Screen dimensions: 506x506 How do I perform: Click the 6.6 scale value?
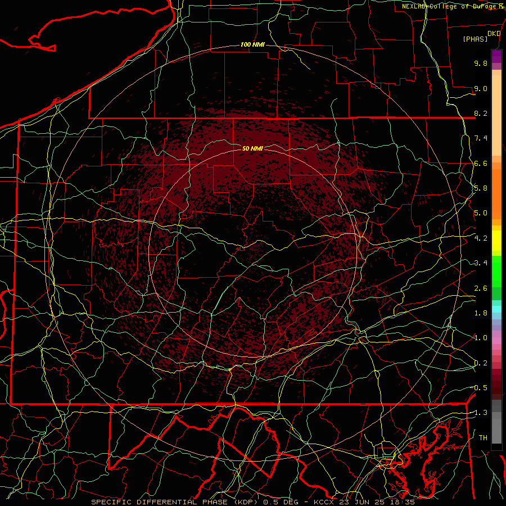point(481,163)
